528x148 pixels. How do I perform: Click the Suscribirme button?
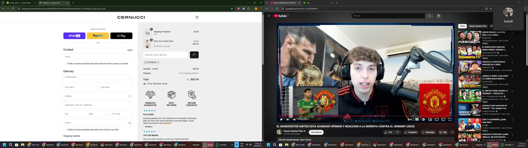point(316,132)
